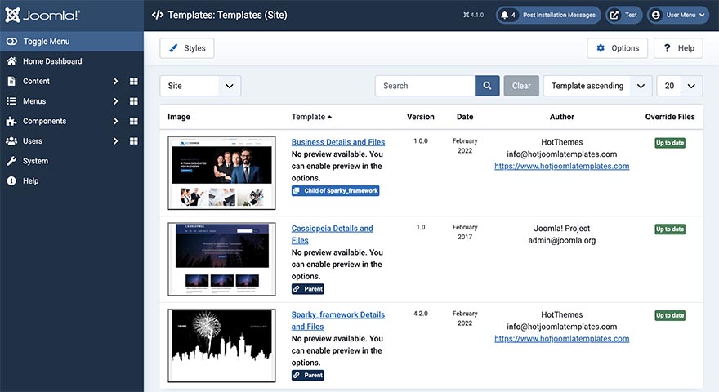
Task: Click the Help info circle icon in sidebar
Action: [x=11, y=181]
